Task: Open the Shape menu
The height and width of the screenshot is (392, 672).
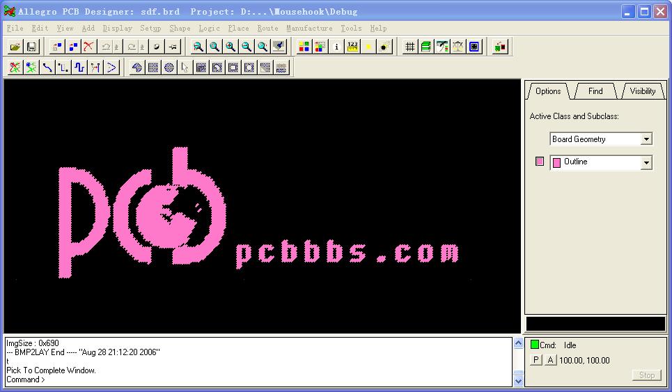Action: click(180, 29)
